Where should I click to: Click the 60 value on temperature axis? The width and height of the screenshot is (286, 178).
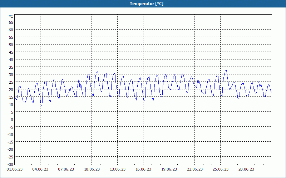click(x=11, y=30)
